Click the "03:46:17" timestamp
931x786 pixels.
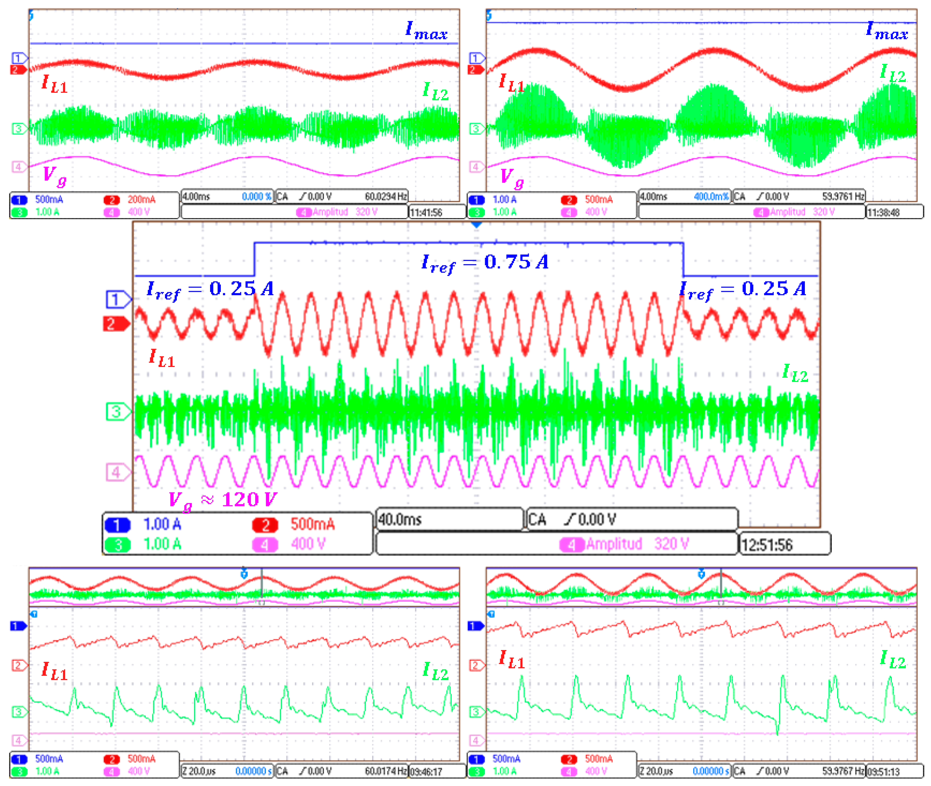point(426,771)
